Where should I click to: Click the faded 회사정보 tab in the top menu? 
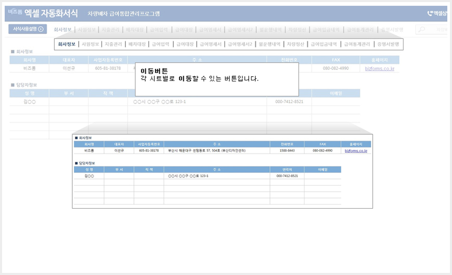coord(62,29)
